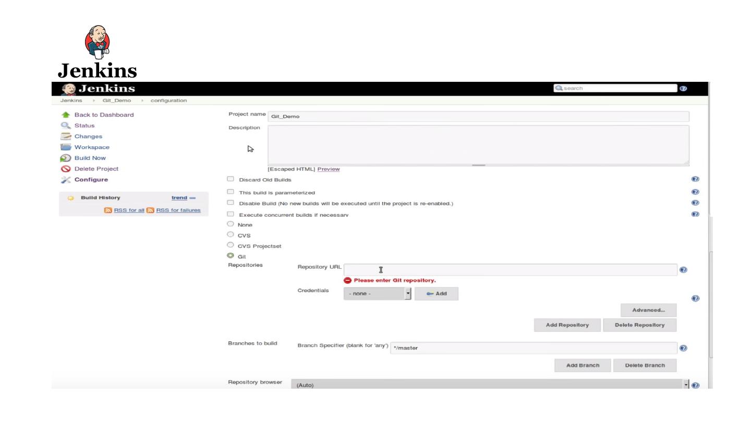
Task: Expand the Credentials dropdown
Action: tap(377, 294)
